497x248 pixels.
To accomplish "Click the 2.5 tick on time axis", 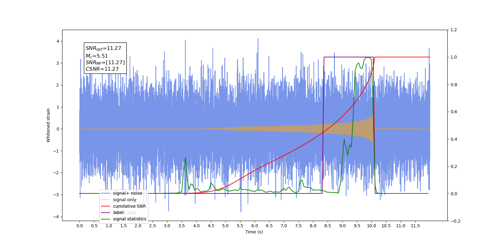I will click(153, 226).
